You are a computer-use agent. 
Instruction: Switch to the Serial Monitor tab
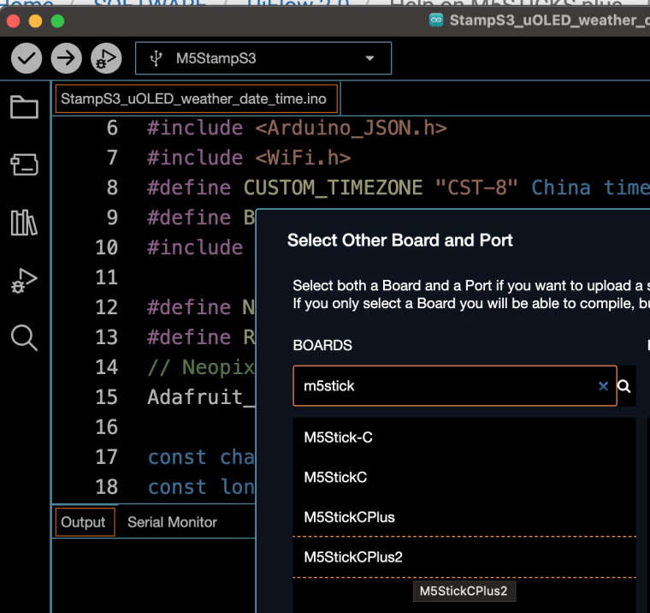pos(172,522)
